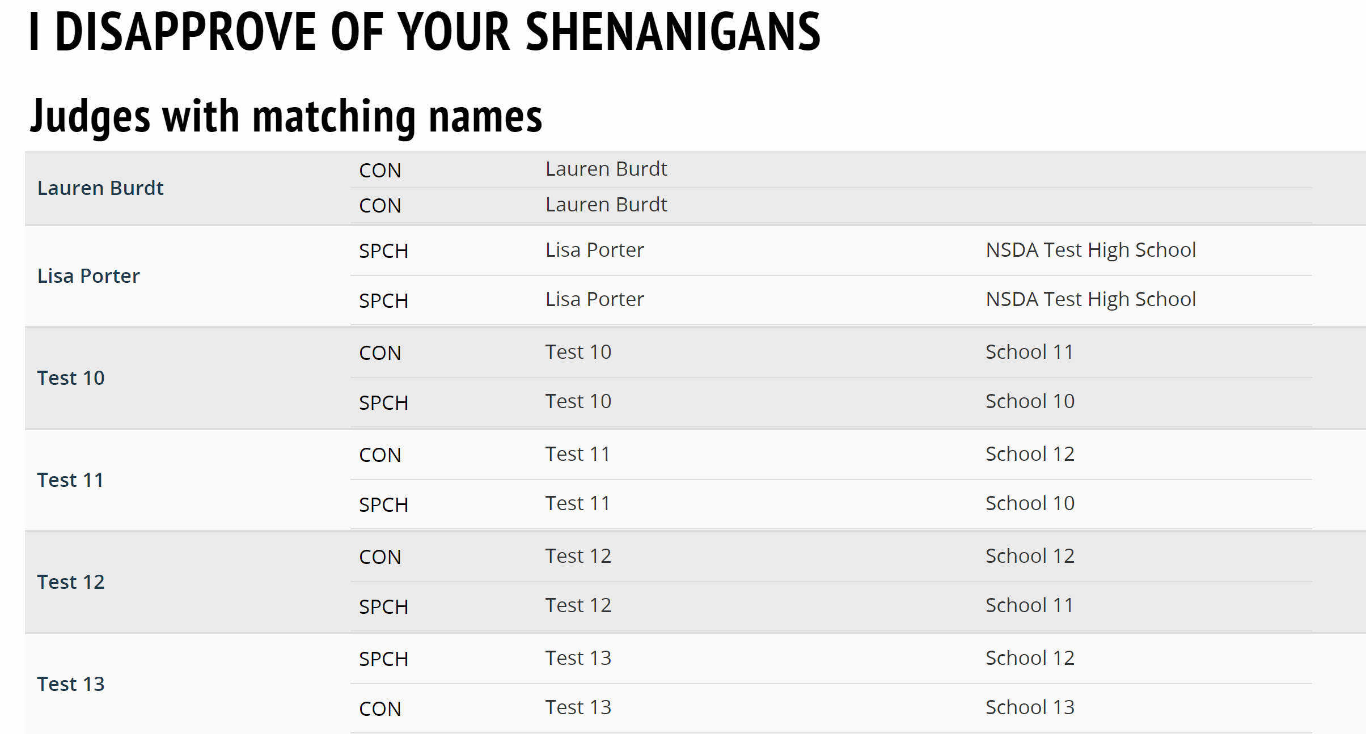Image resolution: width=1366 pixels, height=734 pixels.
Task: Click School 13 in Test 13's CON row
Action: coord(1030,707)
